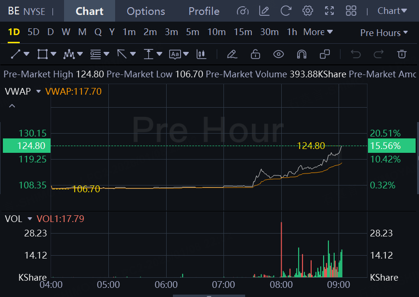The height and width of the screenshot is (297, 419).
Task: Toggle drawings visibility eye icon
Action: coord(278,54)
